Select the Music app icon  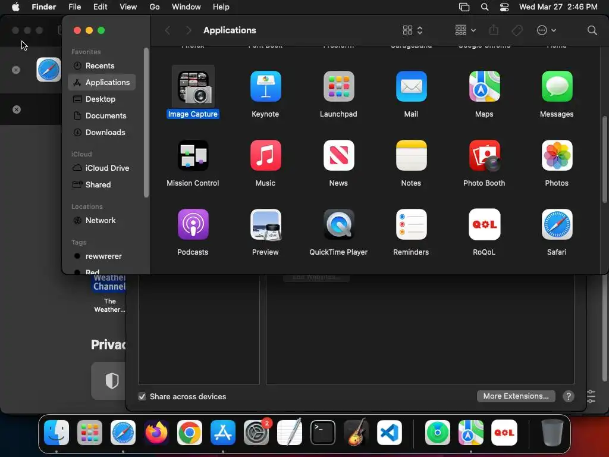(266, 155)
